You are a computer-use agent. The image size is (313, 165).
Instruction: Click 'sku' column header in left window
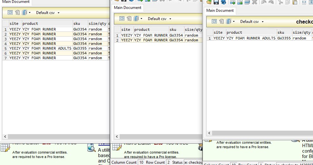pos(80,24)
